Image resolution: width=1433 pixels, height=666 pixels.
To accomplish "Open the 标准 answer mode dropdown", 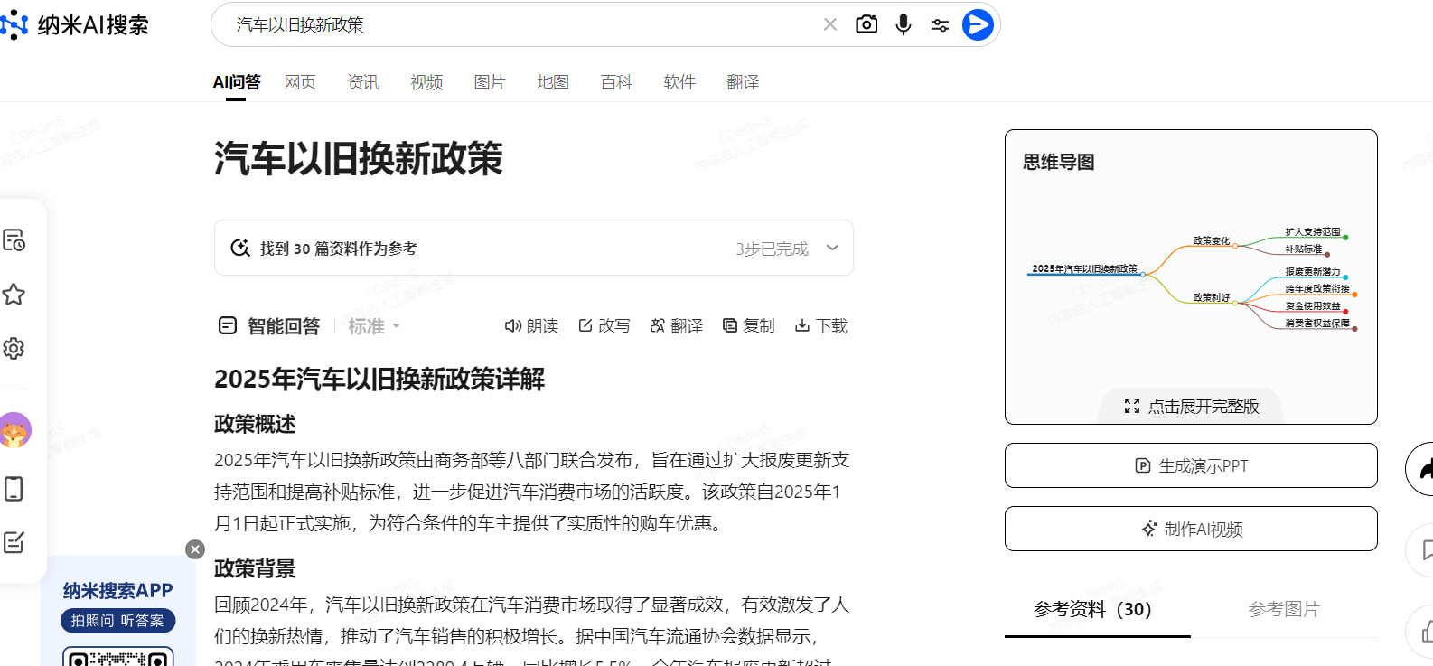I will [374, 326].
